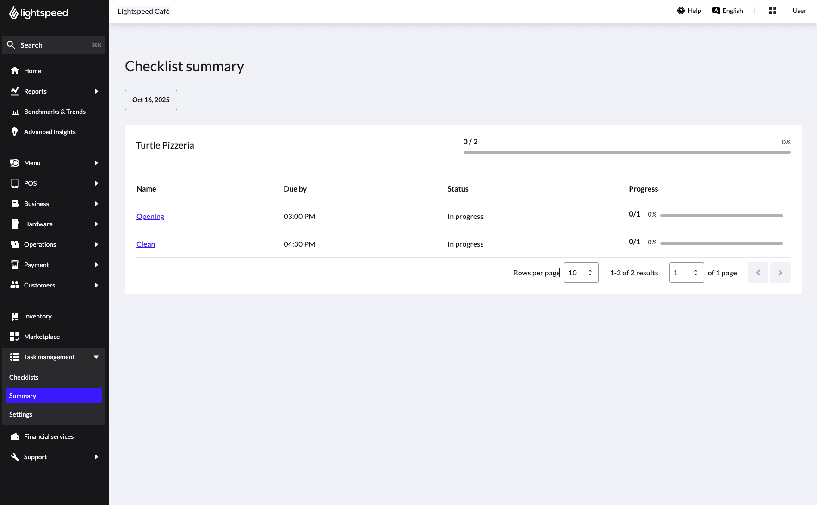Click the Marketplace icon in sidebar

15,337
